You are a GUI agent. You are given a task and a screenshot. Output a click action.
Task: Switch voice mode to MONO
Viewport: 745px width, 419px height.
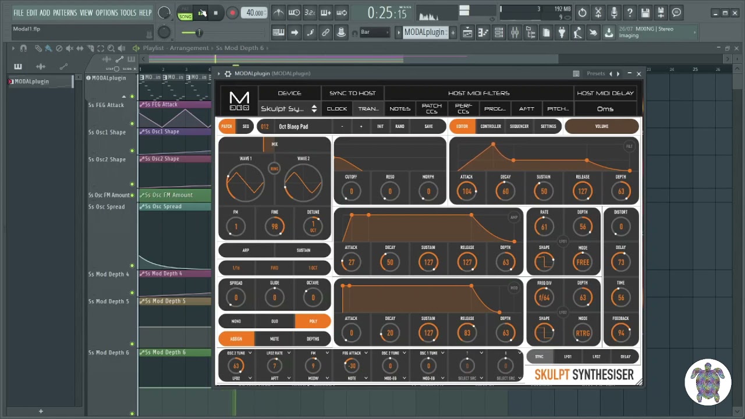[236, 321]
